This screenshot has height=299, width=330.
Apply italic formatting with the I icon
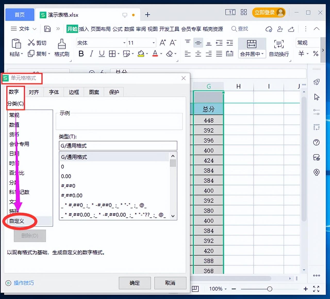[91, 54]
